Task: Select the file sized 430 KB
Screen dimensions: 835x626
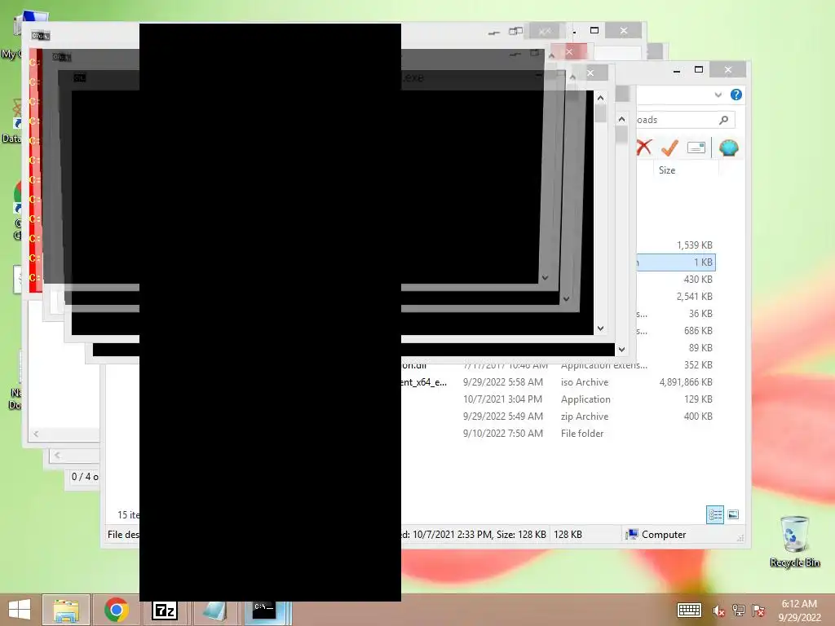Action: coord(698,279)
